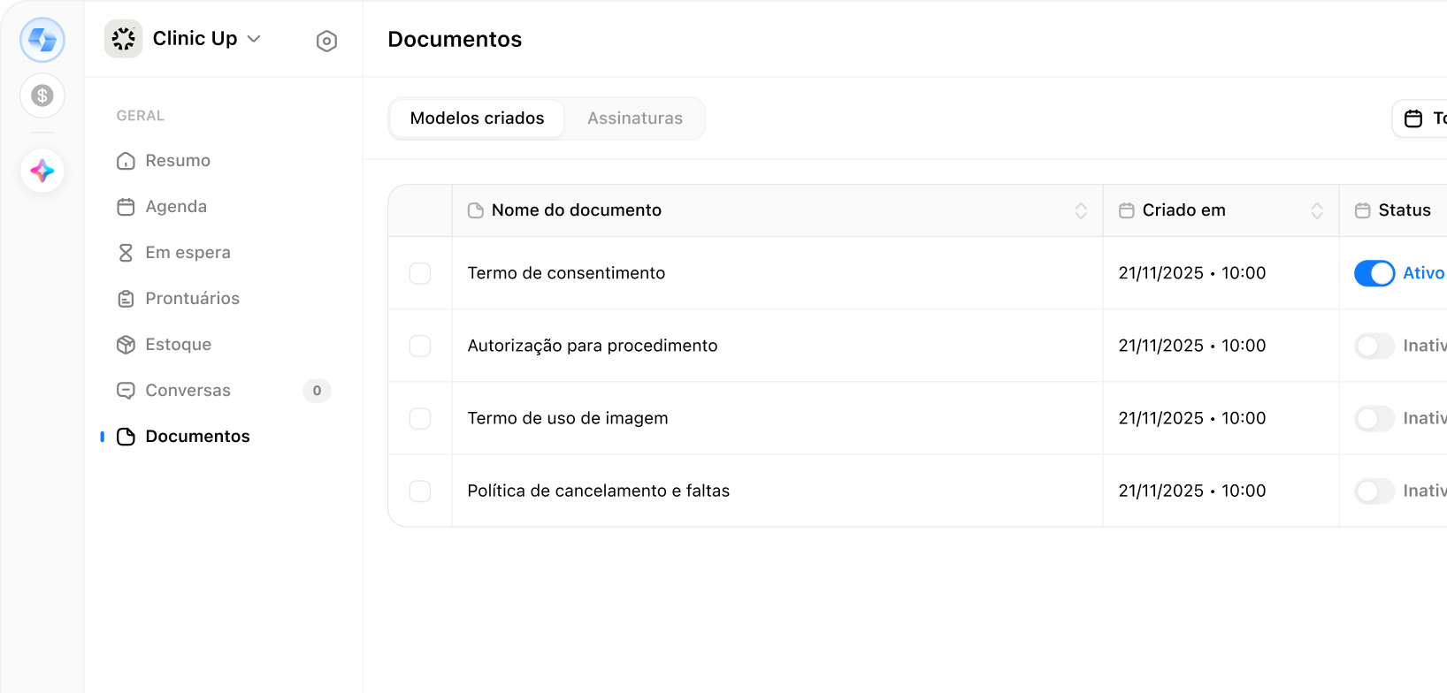Check the Termo de consentimento row checkbox
1447x693 pixels.
coord(420,273)
